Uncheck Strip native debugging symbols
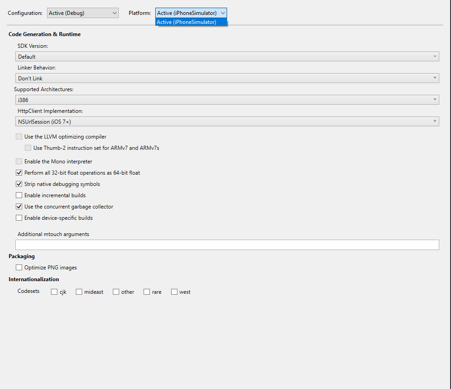The width and height of the screenshot is (451, 389). coord(19,184)
